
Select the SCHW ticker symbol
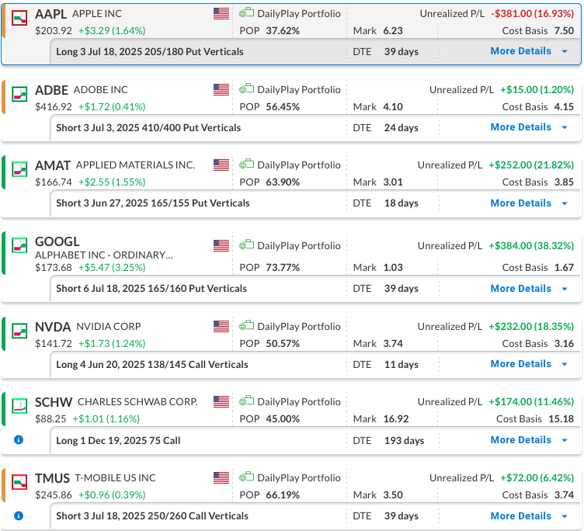(54, 402)
